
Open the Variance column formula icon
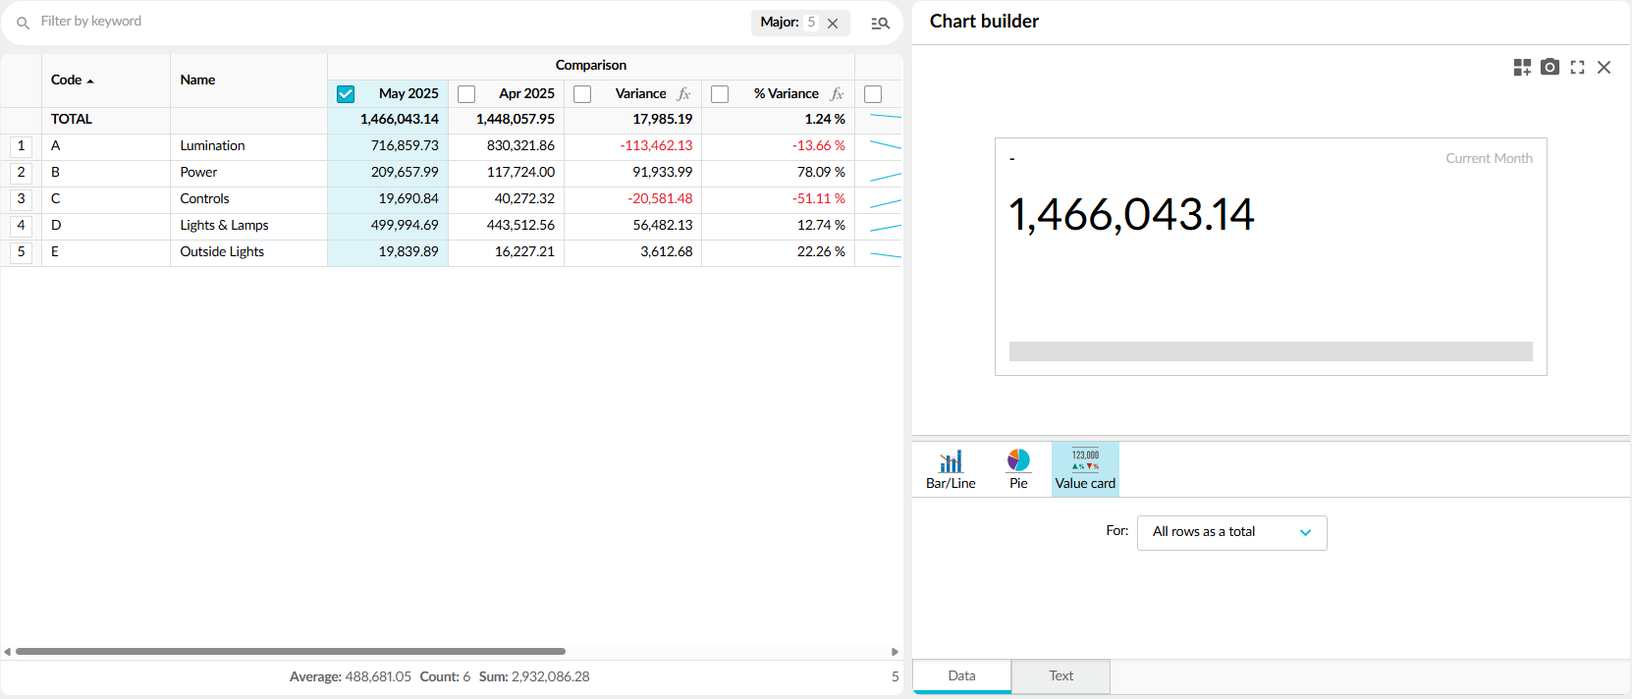(684, 94)
